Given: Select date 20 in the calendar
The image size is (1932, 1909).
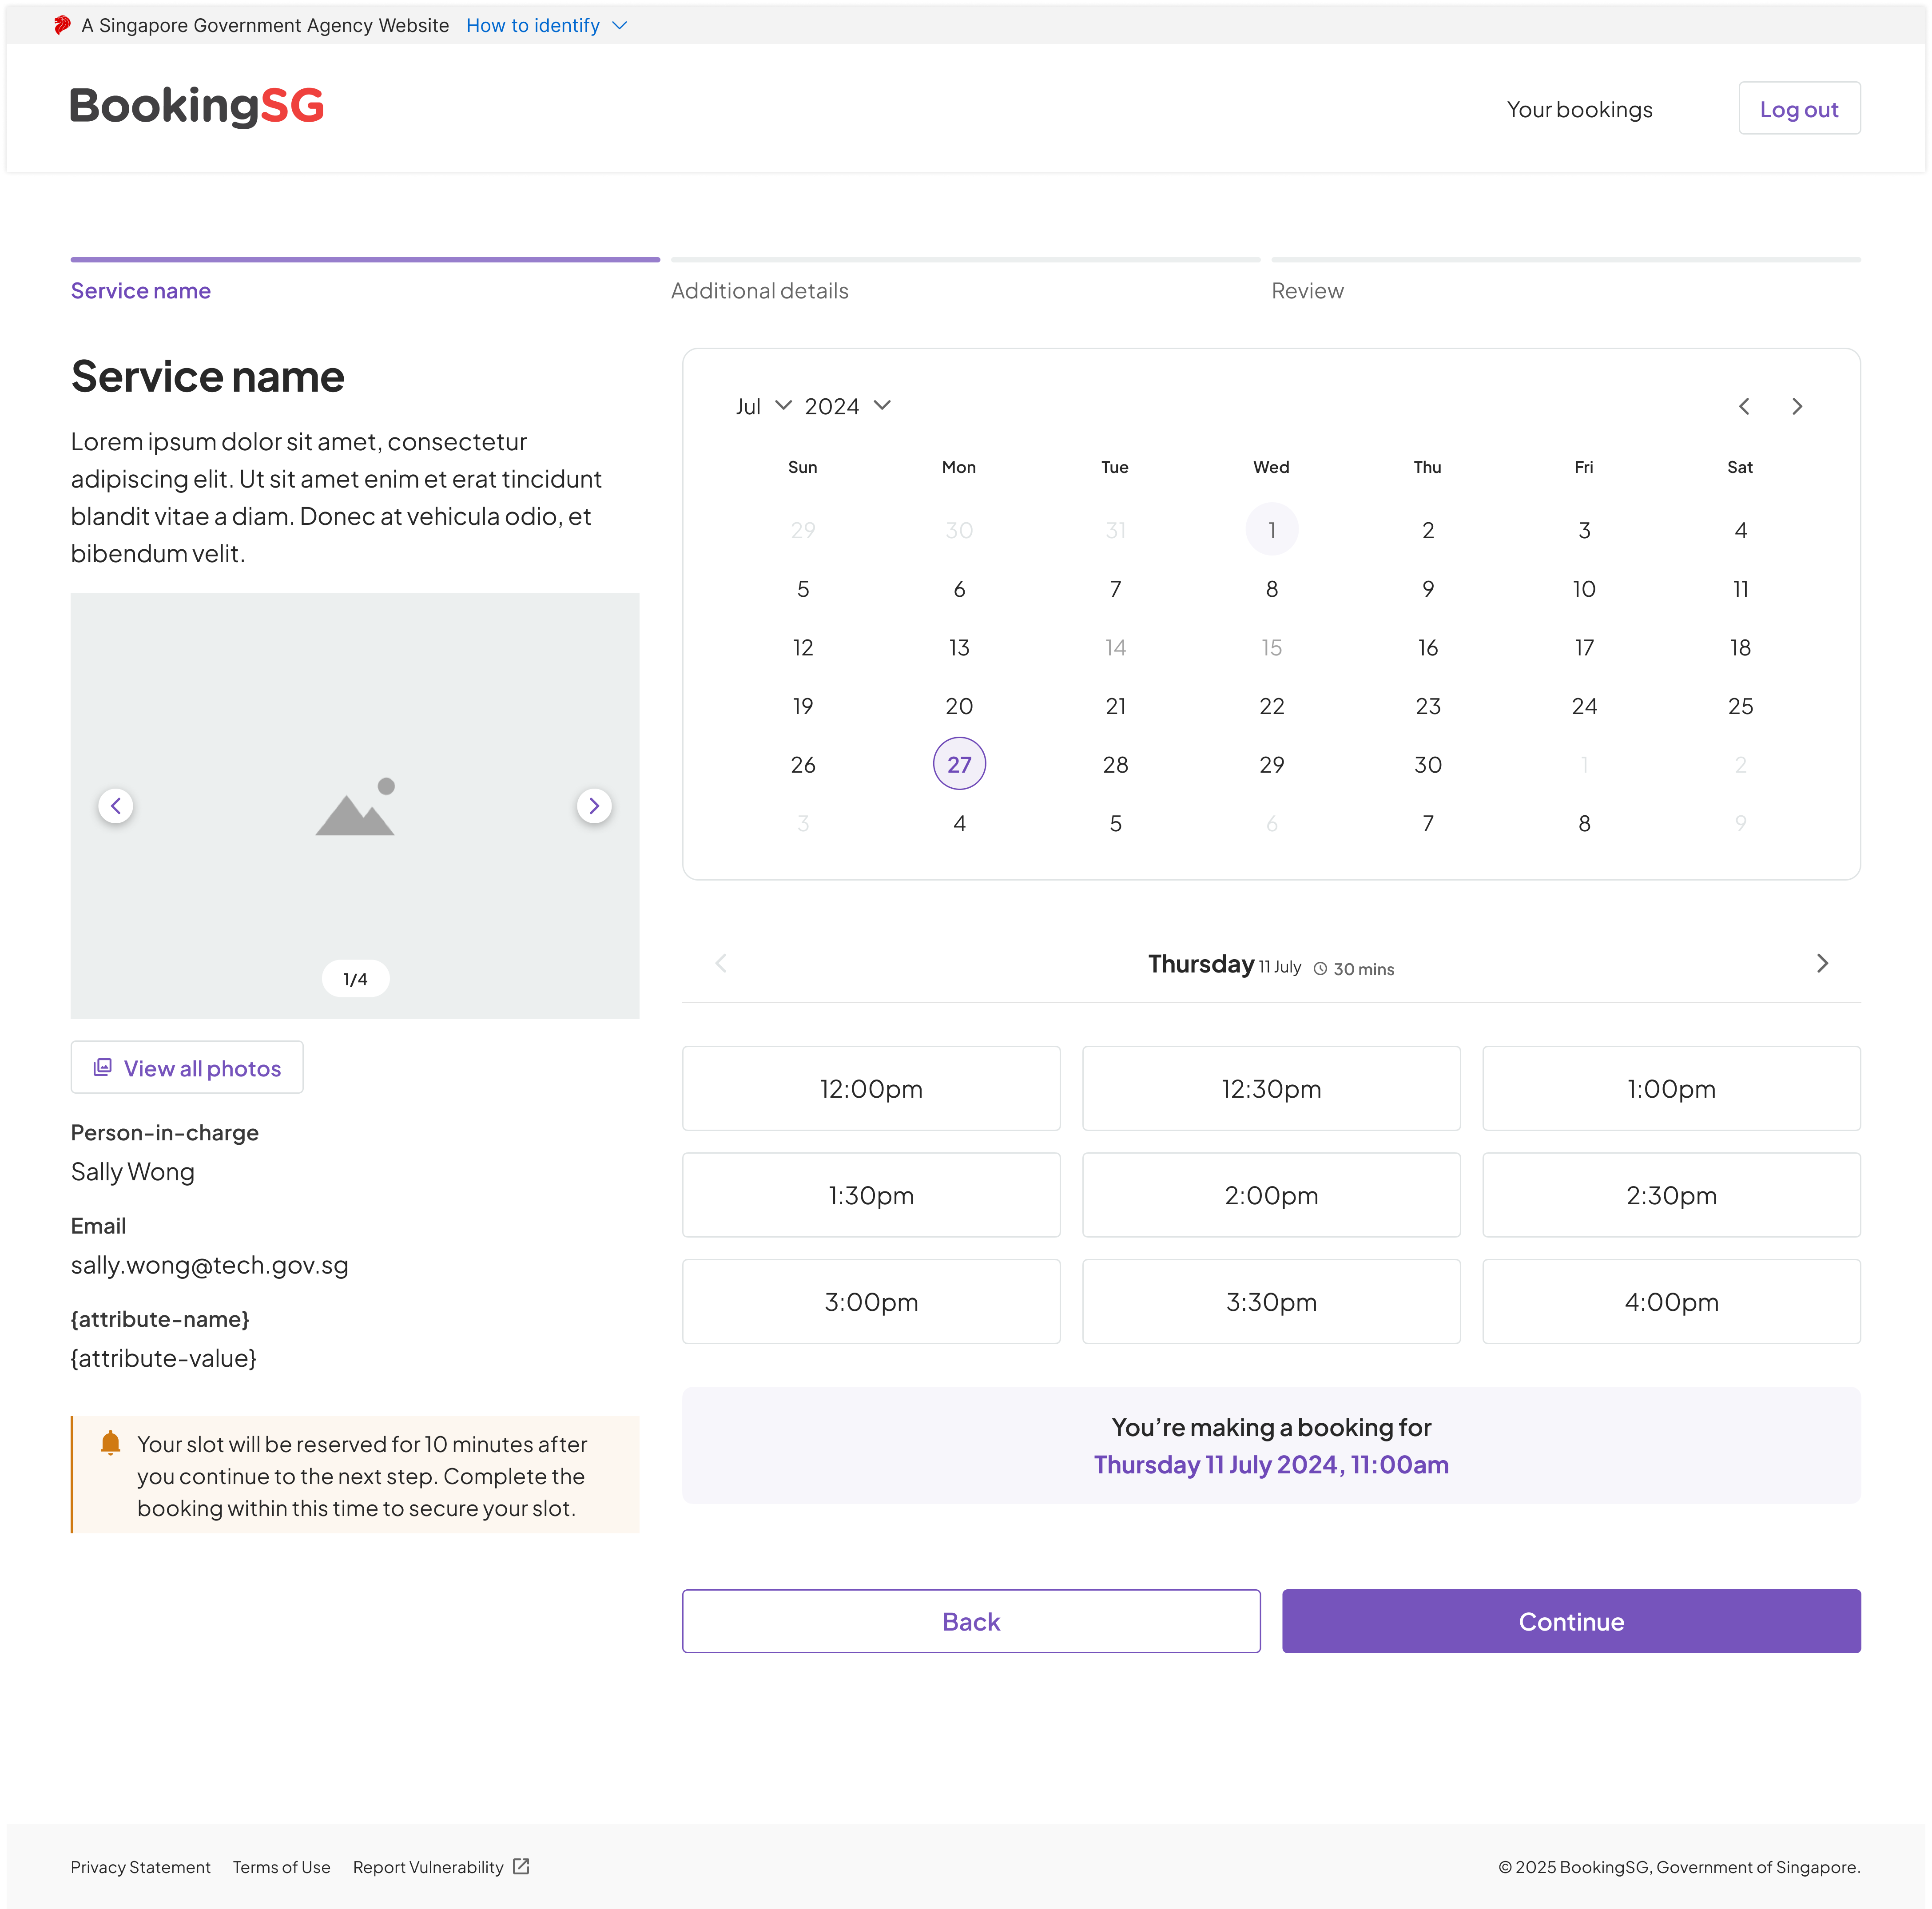Looking at the screenshot, I should click(x=959, y=706).
